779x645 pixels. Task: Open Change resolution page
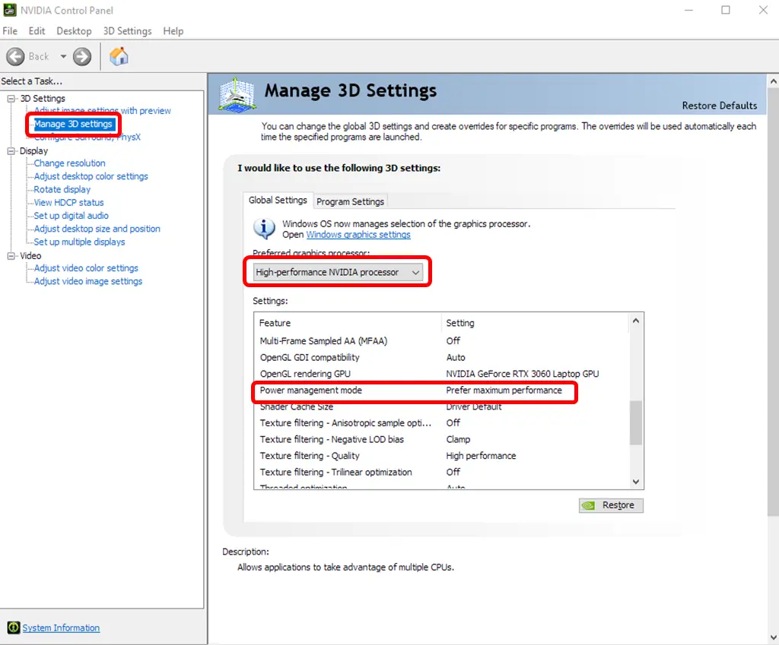pos(69,163)
